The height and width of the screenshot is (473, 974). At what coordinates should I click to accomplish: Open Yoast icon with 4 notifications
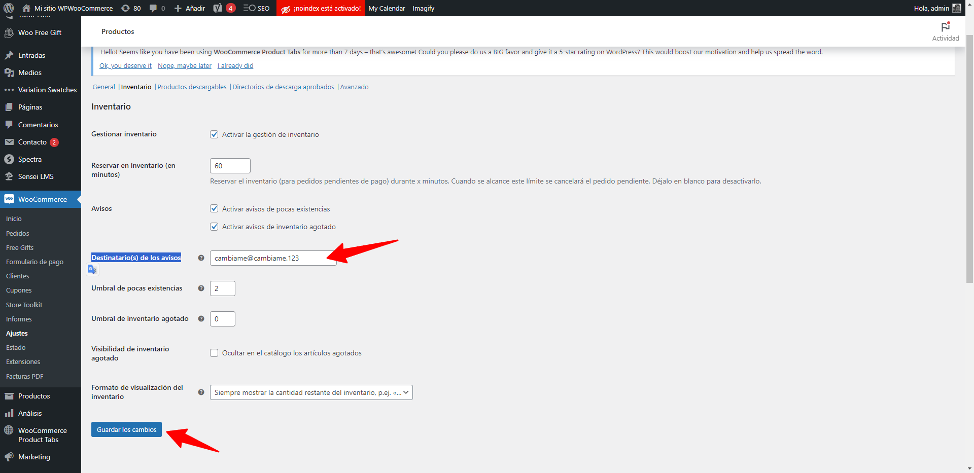[224, 8]
